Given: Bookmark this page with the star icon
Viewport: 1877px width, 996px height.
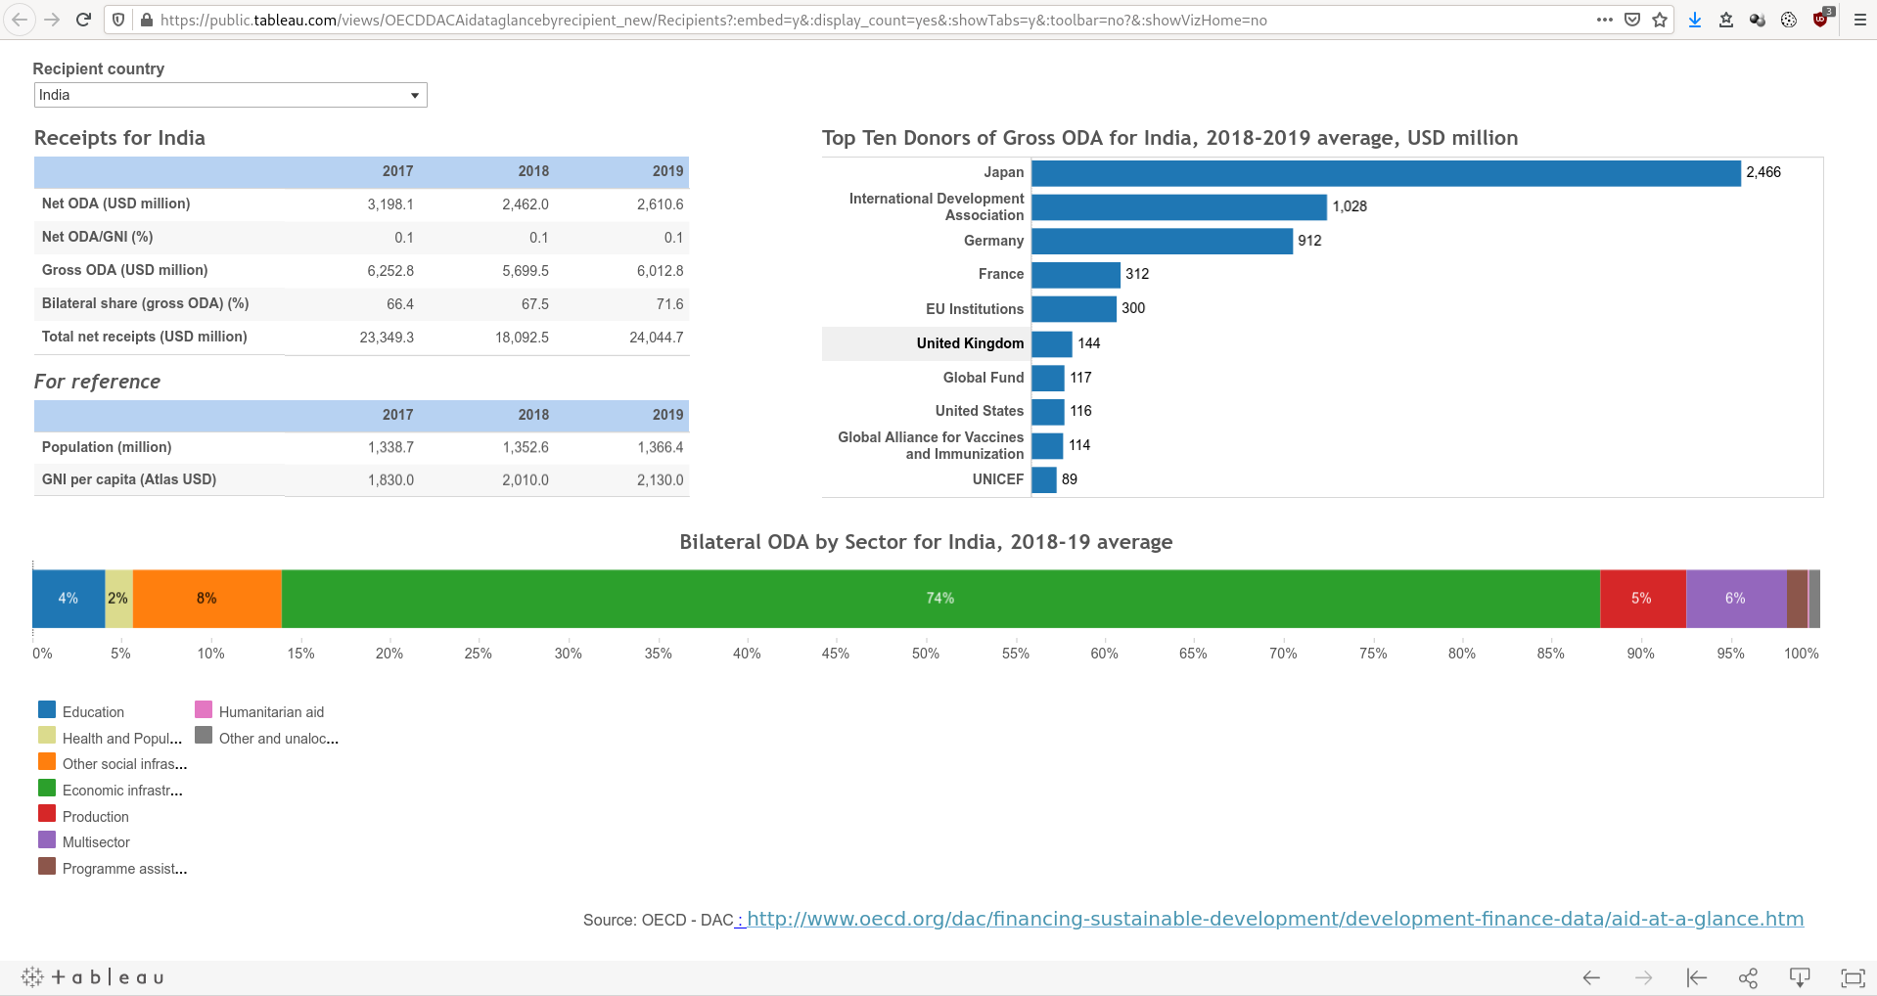Looking at the screenshot, I should [x=1660, y=20].
